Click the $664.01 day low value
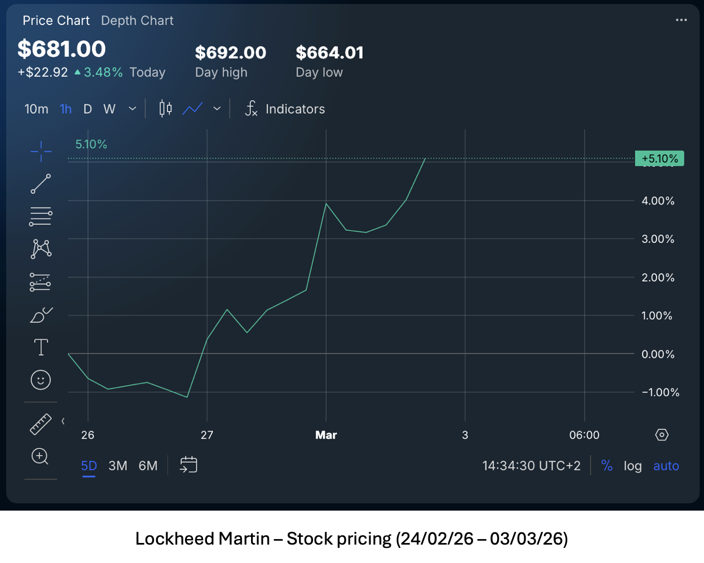Viewport: 704px width, 563px height. [330, 52]
